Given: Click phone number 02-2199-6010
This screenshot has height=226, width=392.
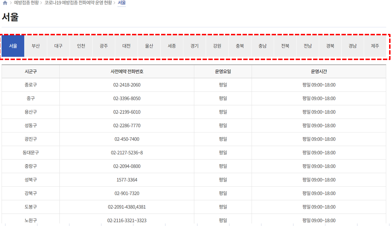Looking at the screenshot, I should click(x=127, y=112).
